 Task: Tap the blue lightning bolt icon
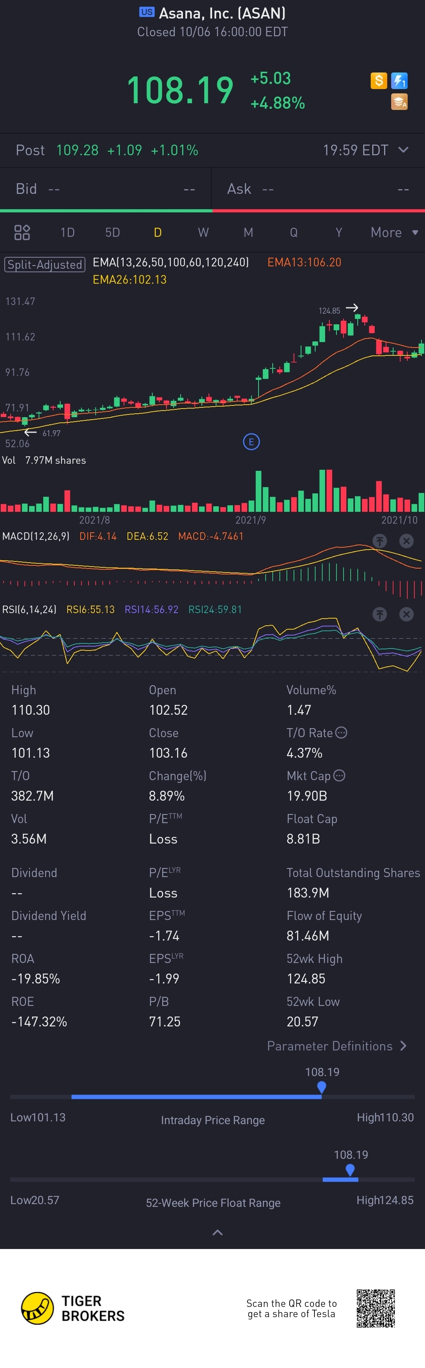click(399, 81)
